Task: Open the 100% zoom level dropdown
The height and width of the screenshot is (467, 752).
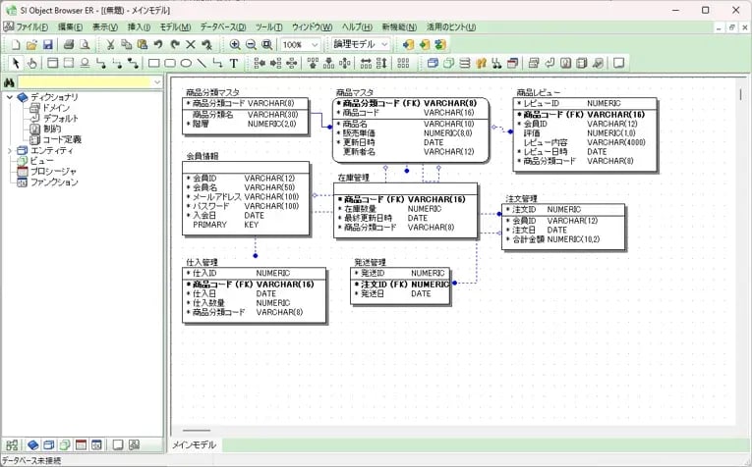Action: point(302,45)
